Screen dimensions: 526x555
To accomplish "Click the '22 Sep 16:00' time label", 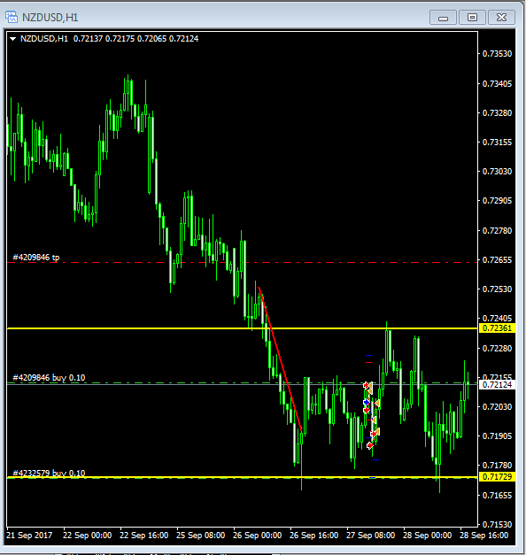I will pos(143,536).
